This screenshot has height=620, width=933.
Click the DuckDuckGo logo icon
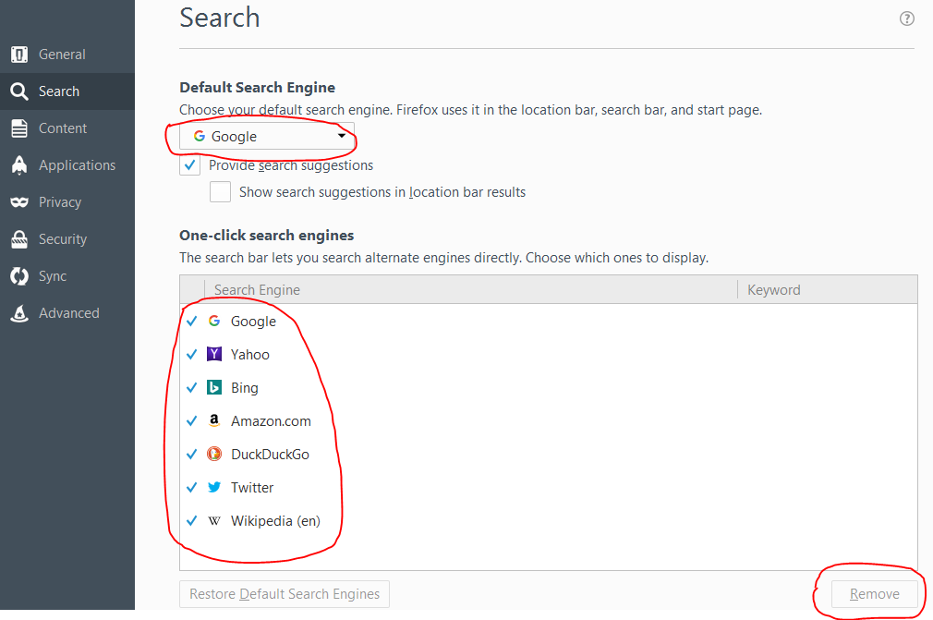point(214,454)
